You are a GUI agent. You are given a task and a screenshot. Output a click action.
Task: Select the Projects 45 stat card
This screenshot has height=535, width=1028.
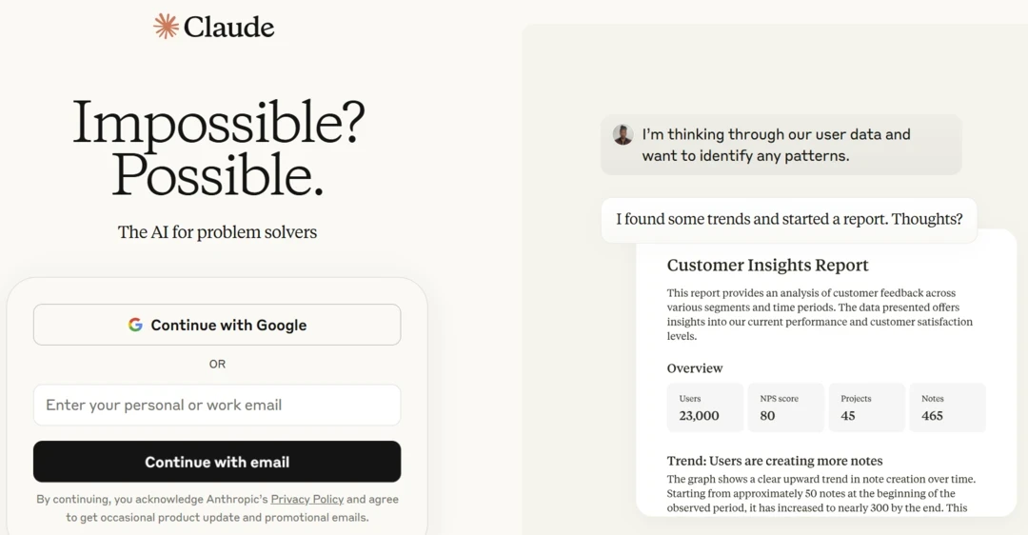coord(866,407)
